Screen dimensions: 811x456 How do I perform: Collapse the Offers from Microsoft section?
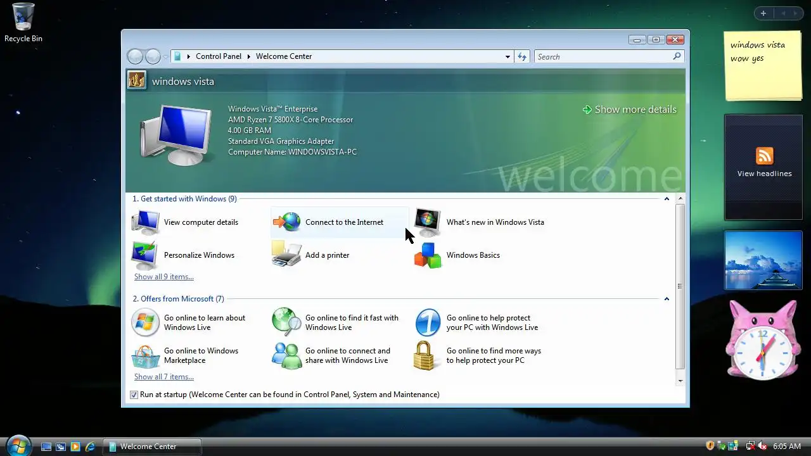[667, 299]
